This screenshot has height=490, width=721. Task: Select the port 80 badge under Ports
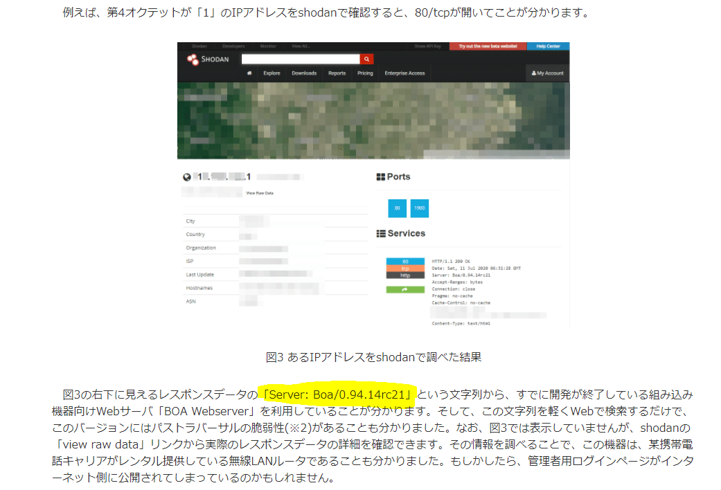[398, 206]
